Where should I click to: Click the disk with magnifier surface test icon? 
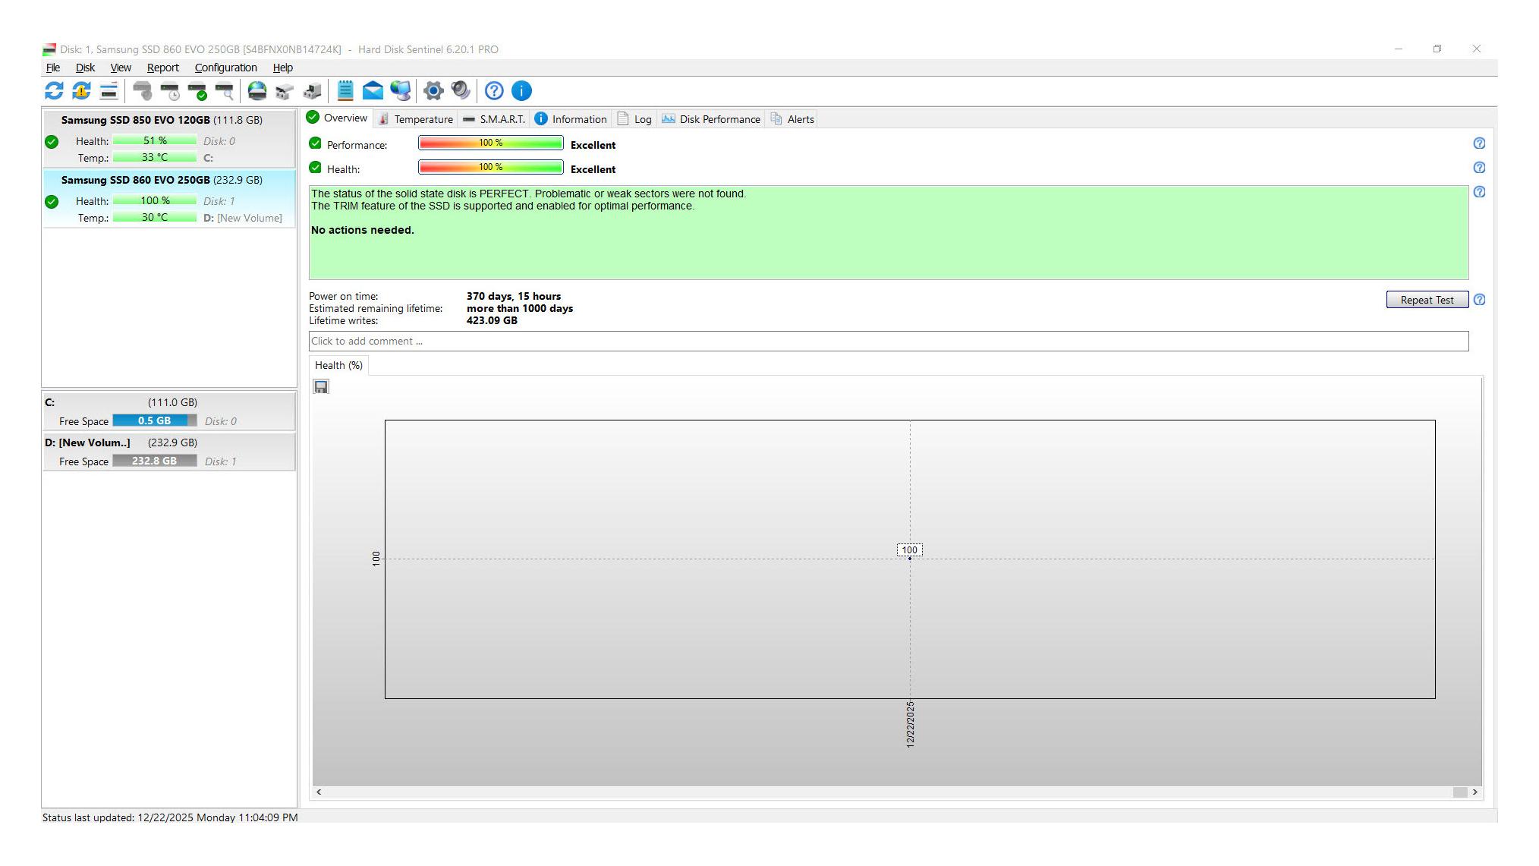click(225, 91)
